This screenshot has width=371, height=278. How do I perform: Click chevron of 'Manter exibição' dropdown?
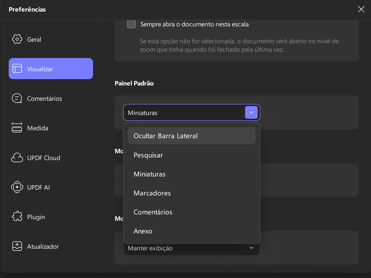[251, 248]
